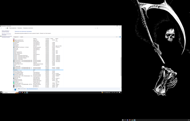Viewport: 190px width, 121px height.
Task: Sort by the Size column header
Action: 53,39
